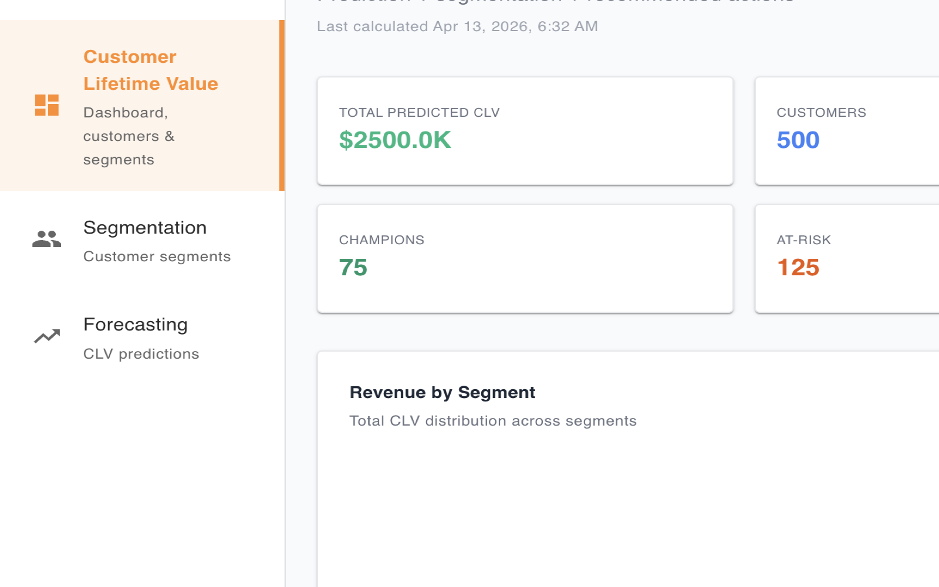The height and width of the screenshot is (587, 939).
Task: Click the Customer Lifetime Value dashboard icon
Action: pos(47,105)
